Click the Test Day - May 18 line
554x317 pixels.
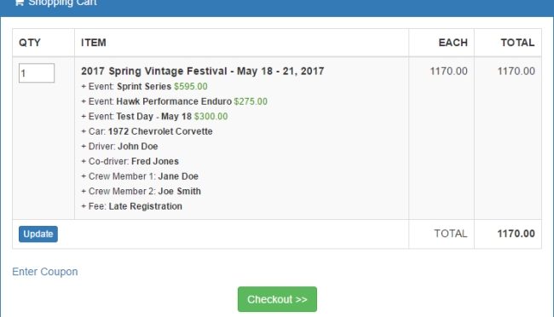point(154,116)
